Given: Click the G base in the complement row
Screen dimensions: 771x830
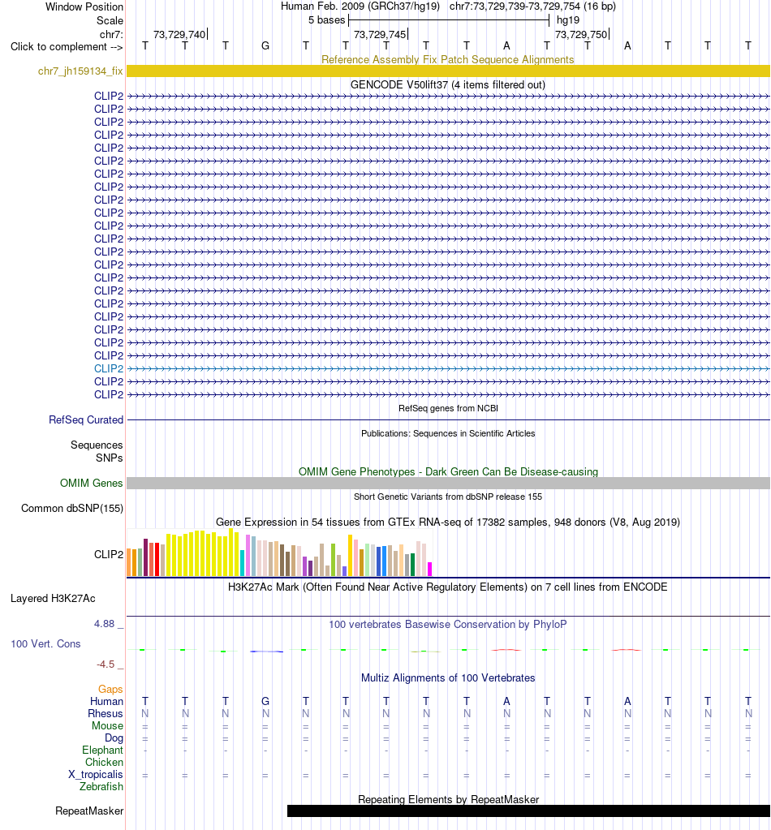Looking at the screenshot, I should click(265, 46).
